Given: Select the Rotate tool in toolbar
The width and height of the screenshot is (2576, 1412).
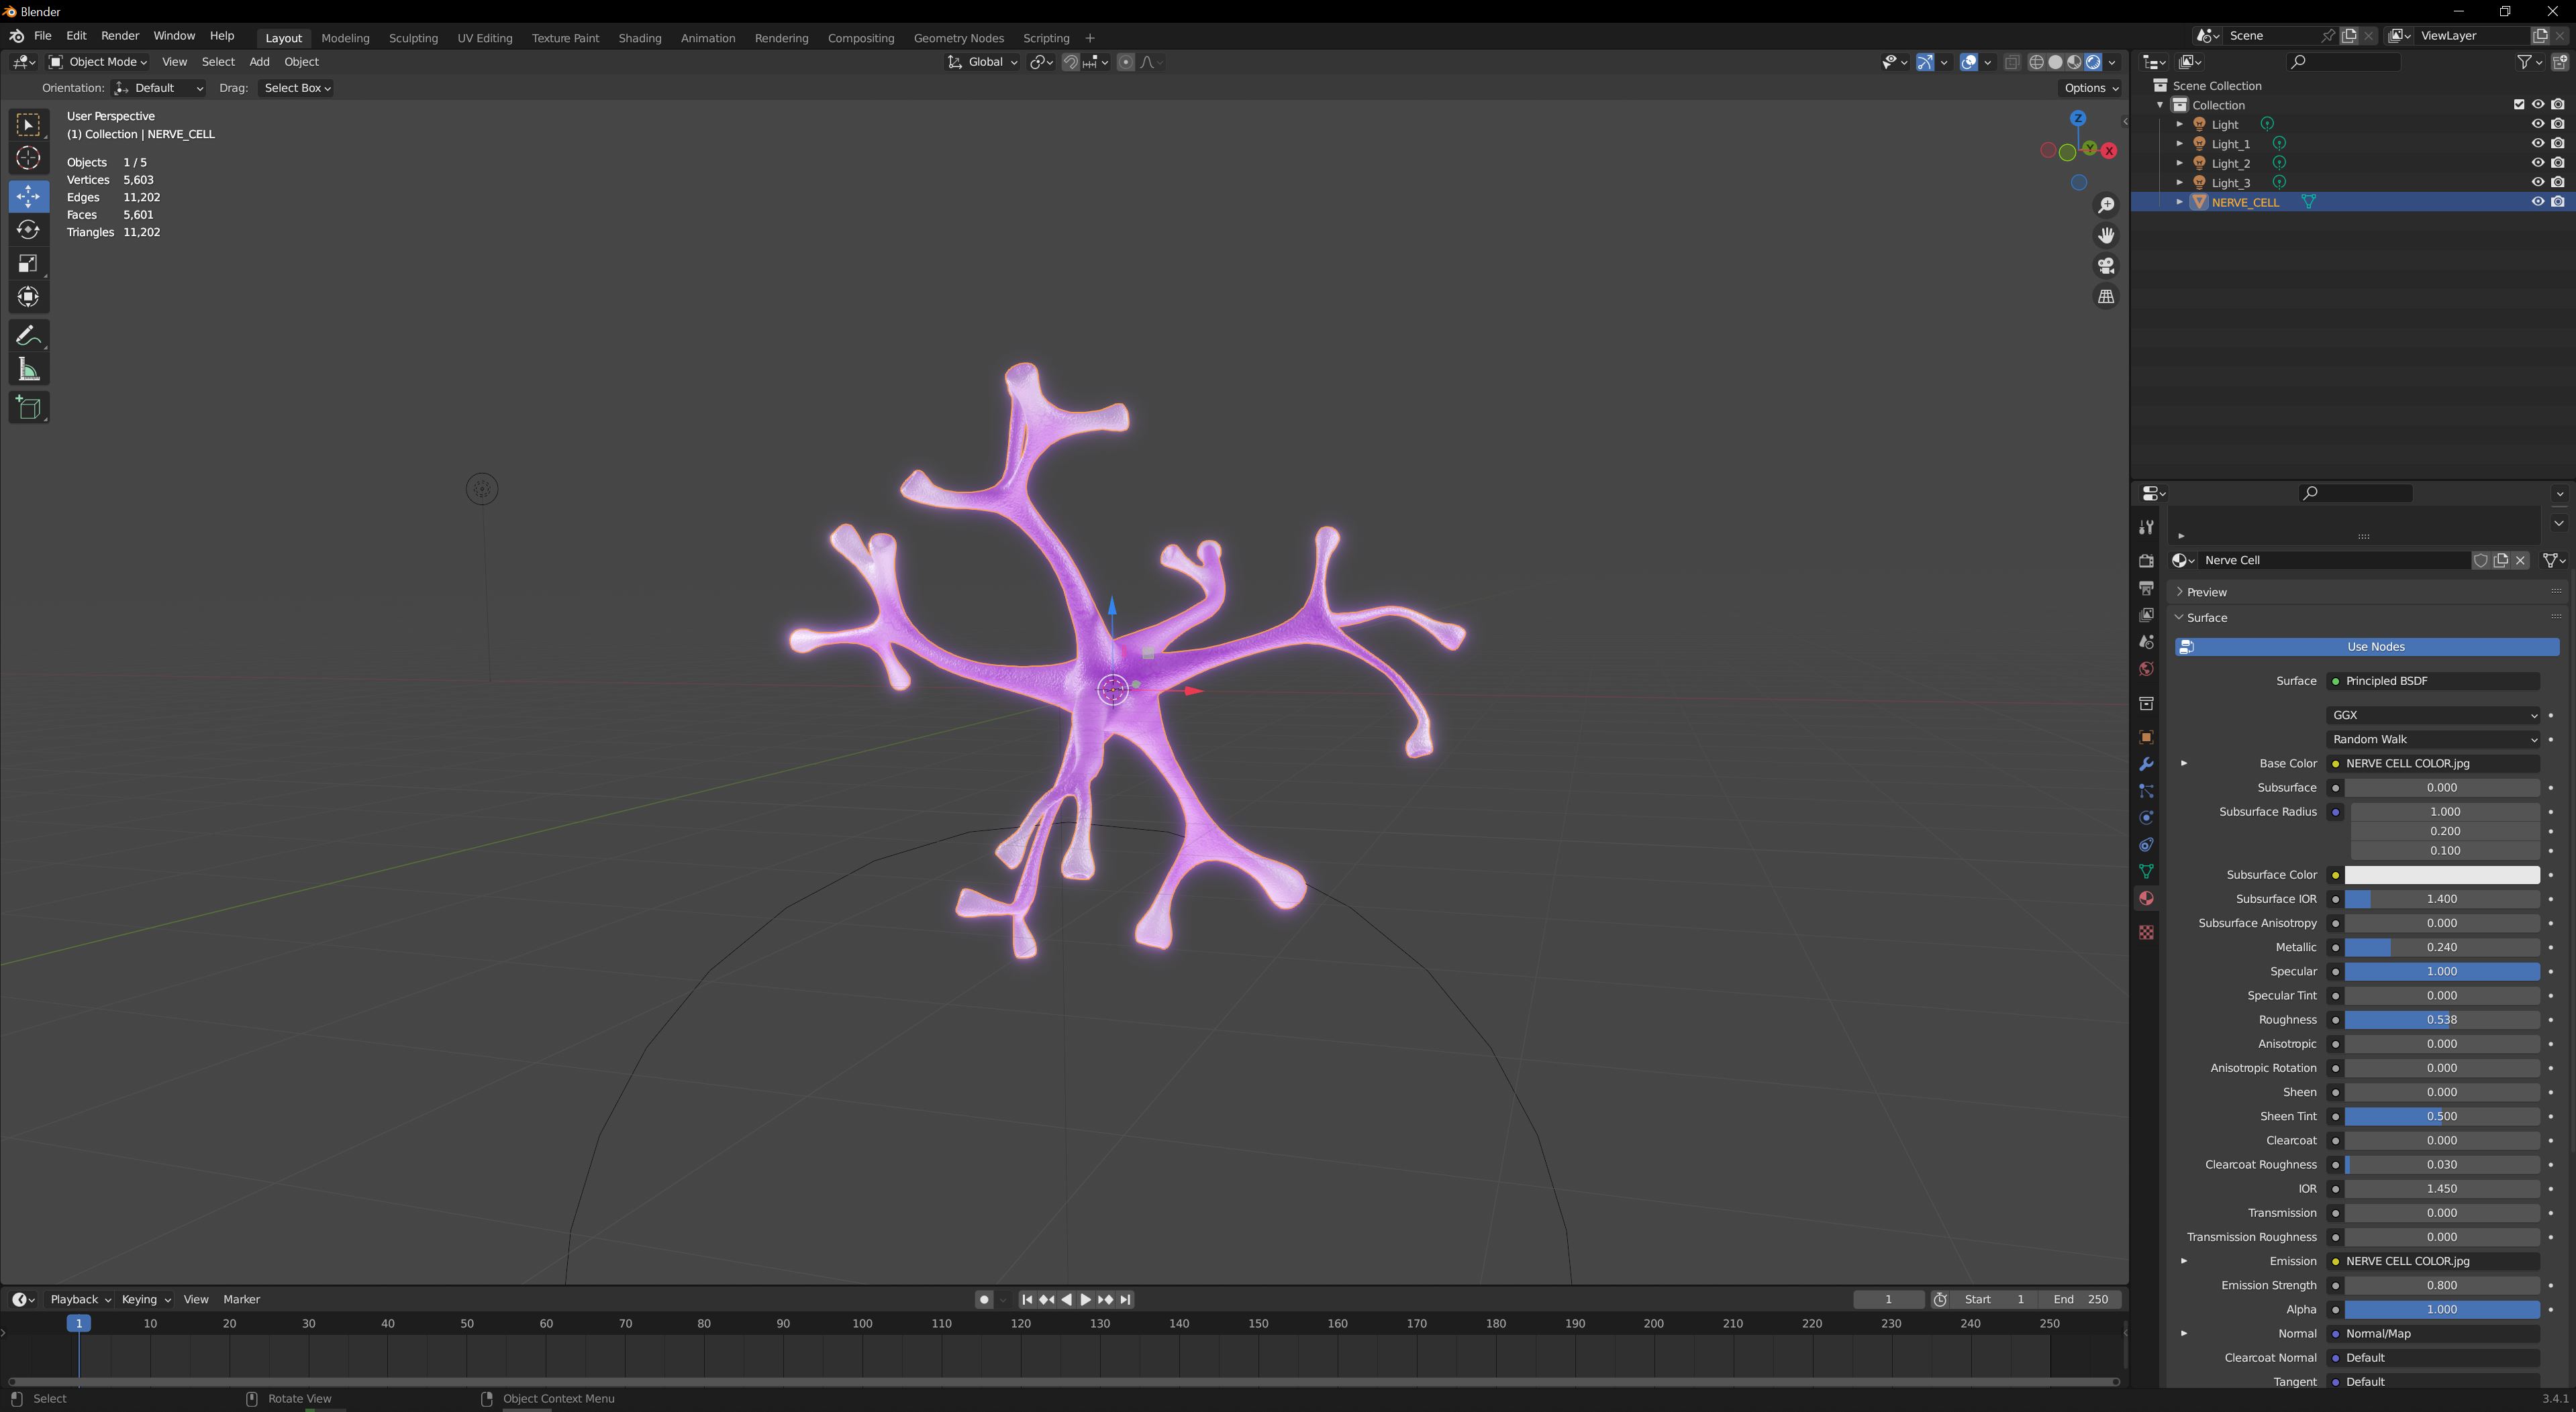Looking at the screenshot, I should pos(28,230).
